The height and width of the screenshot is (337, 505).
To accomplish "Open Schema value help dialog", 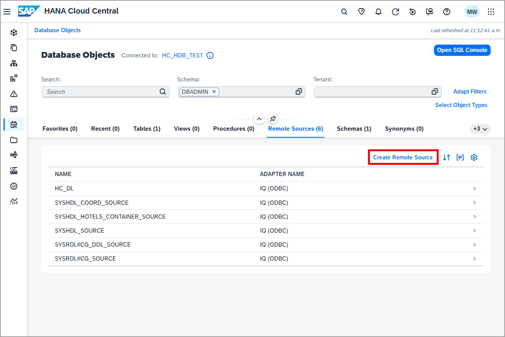I will [298, 92].
